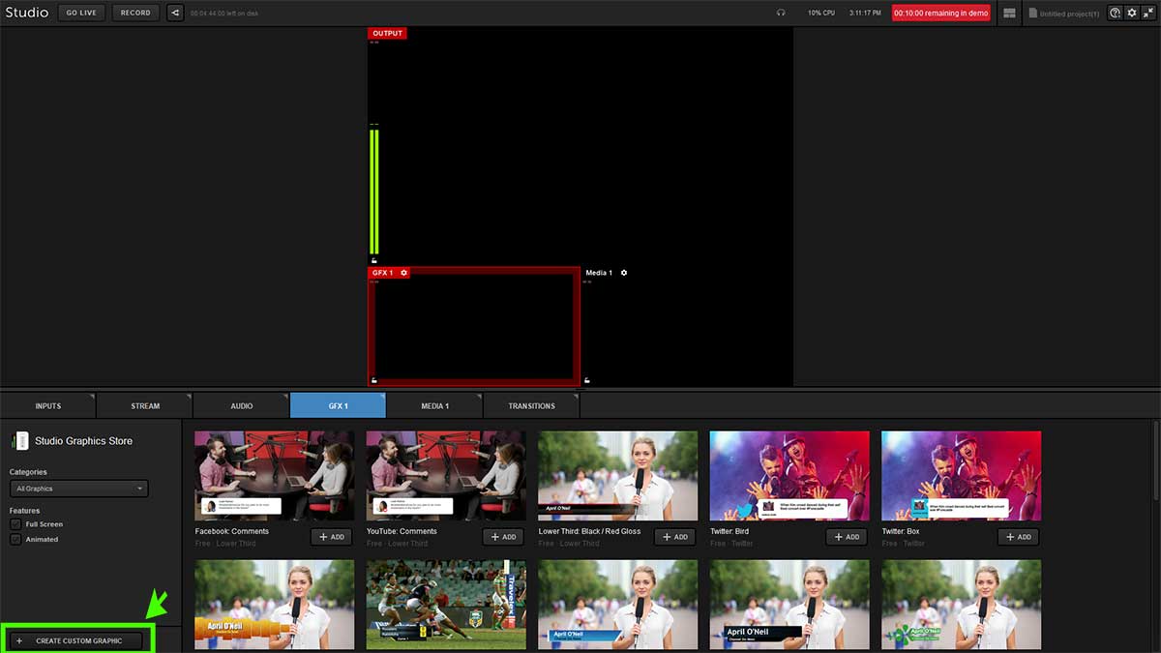Switch to the Media 1 tab
Screen dimensions: 1161x653
(x=435, y=405)
